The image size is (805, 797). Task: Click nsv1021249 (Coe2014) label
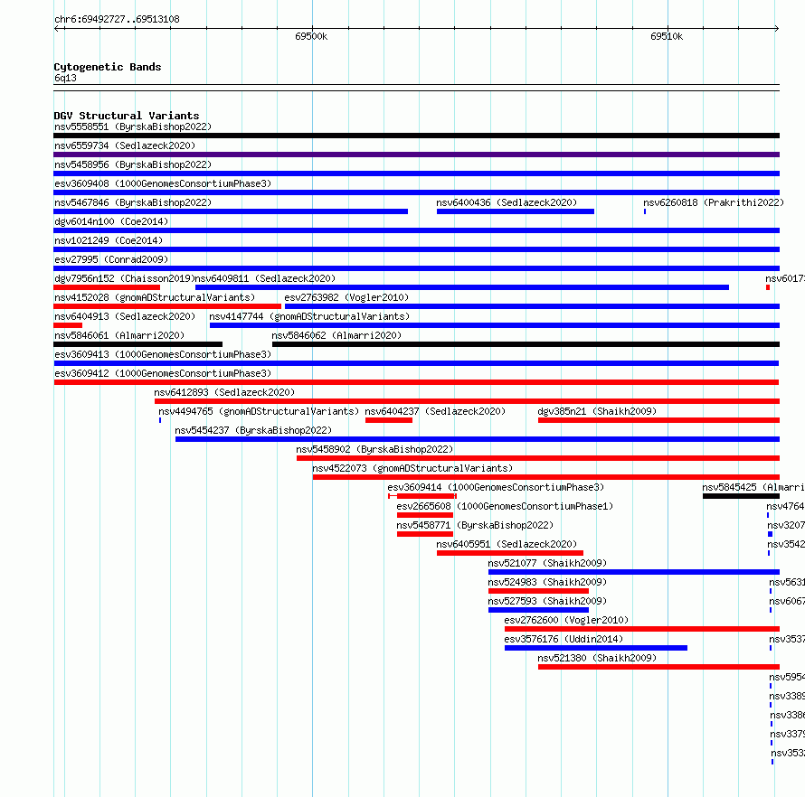(109, 240)
